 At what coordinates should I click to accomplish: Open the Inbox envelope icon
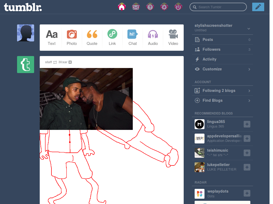(x=136, y=7)
